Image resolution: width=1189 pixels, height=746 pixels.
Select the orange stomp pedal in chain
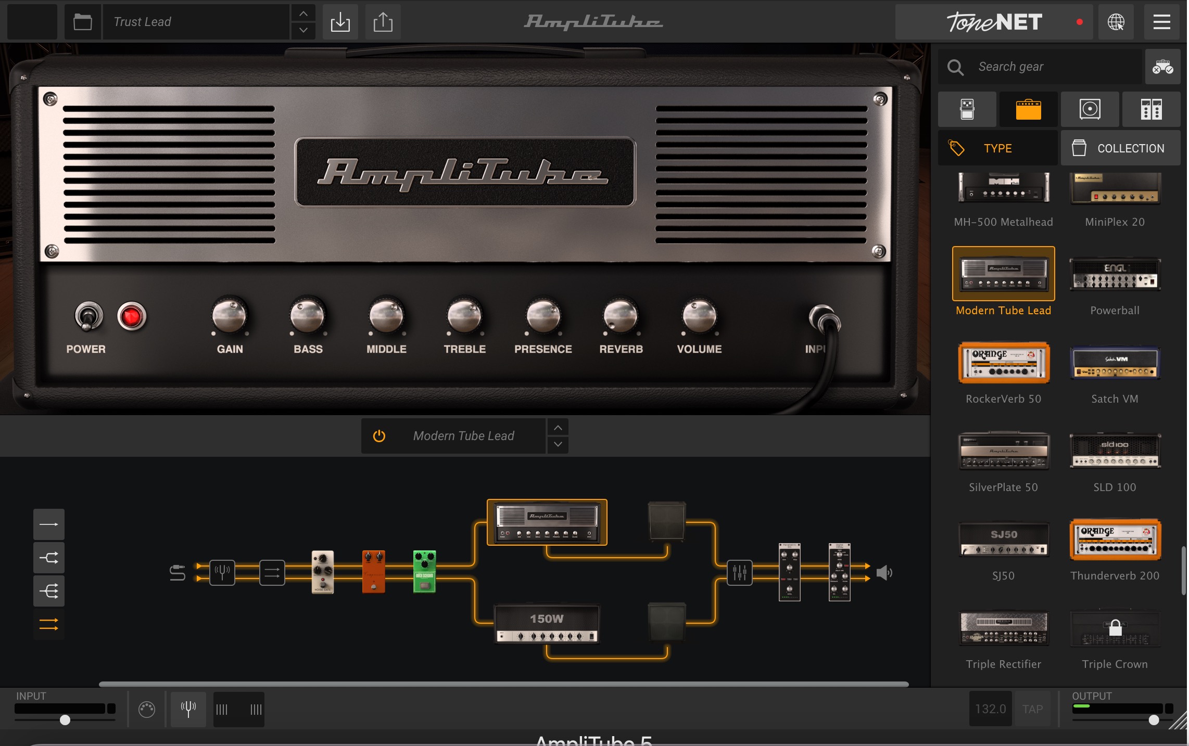click(x=373, y=572)
